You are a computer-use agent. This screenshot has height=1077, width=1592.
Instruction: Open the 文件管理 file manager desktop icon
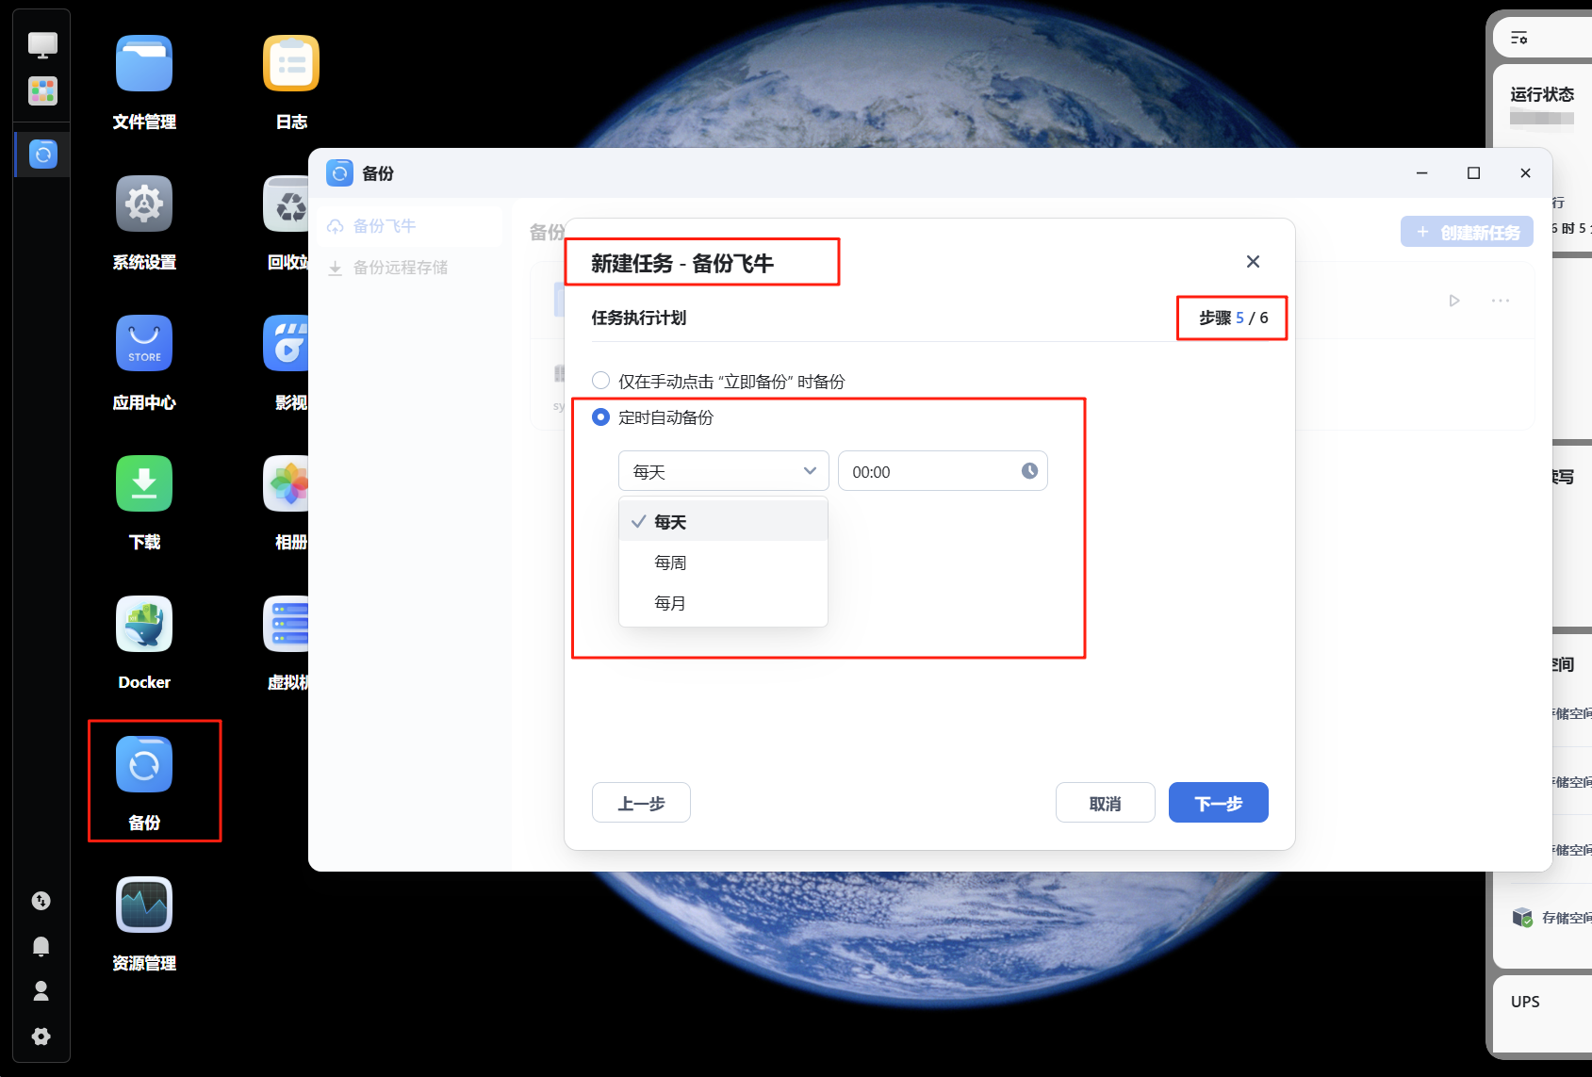coord(144,64)
